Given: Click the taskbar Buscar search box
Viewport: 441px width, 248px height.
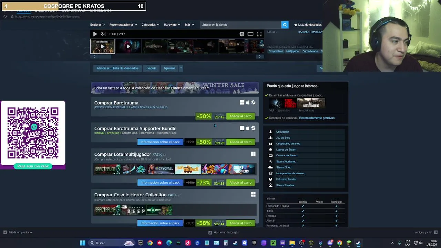Looking at the screenshot, I should (x=111, y=243).
